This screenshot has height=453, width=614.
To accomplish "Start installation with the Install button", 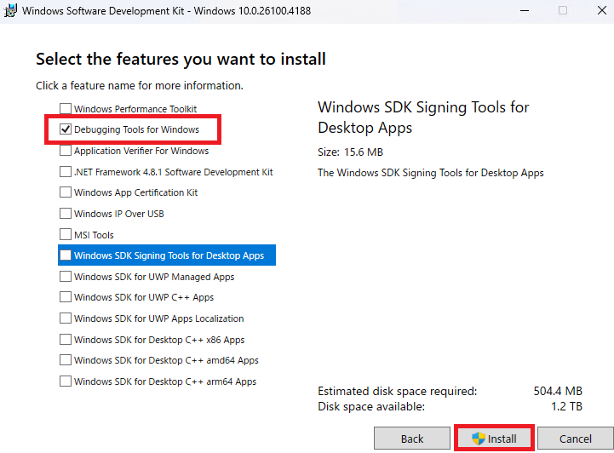I will 494,439.
